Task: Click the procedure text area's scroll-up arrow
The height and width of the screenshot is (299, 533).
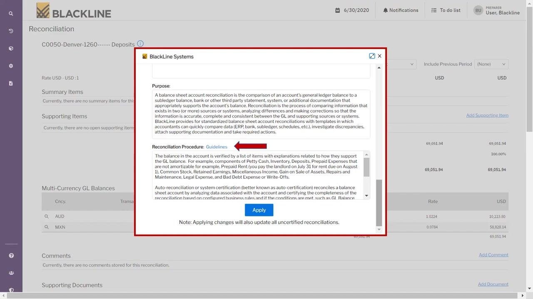Action: [x=366, y=155]
